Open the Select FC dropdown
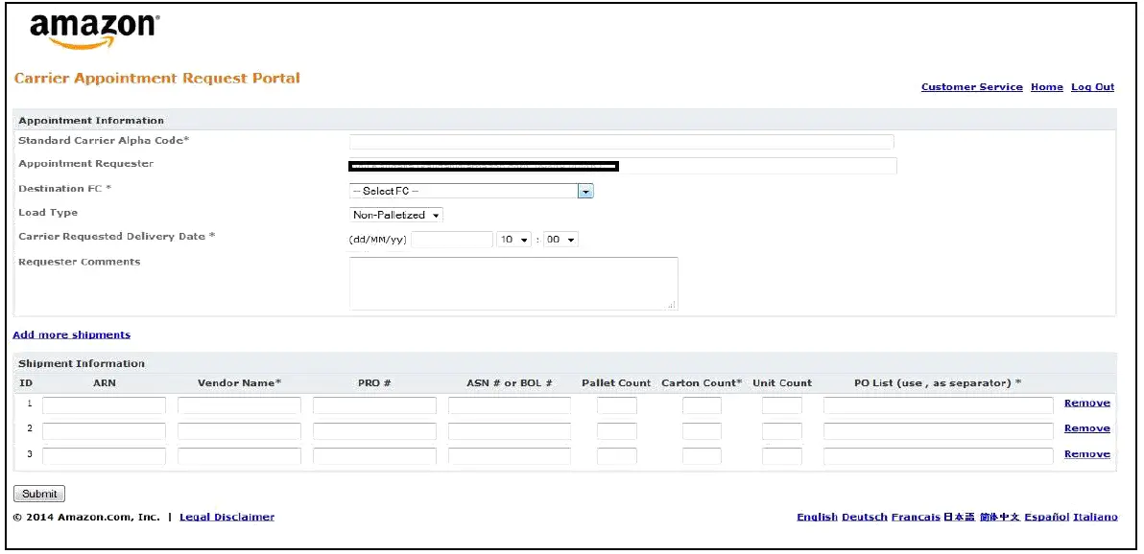 point(470,190)
